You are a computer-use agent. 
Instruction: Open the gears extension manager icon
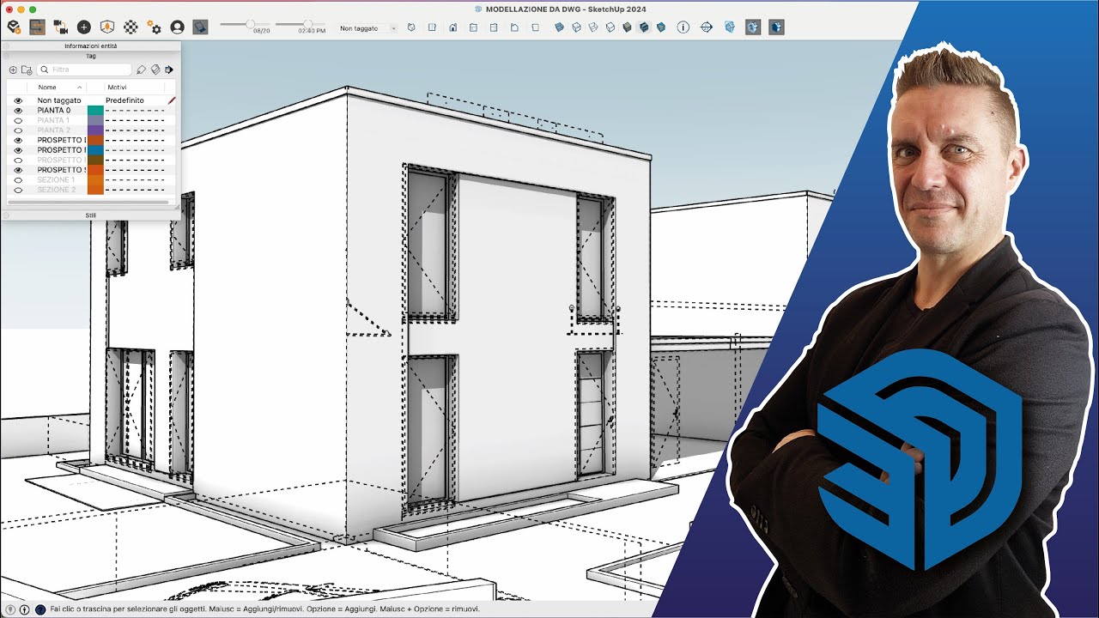[154, 27]
